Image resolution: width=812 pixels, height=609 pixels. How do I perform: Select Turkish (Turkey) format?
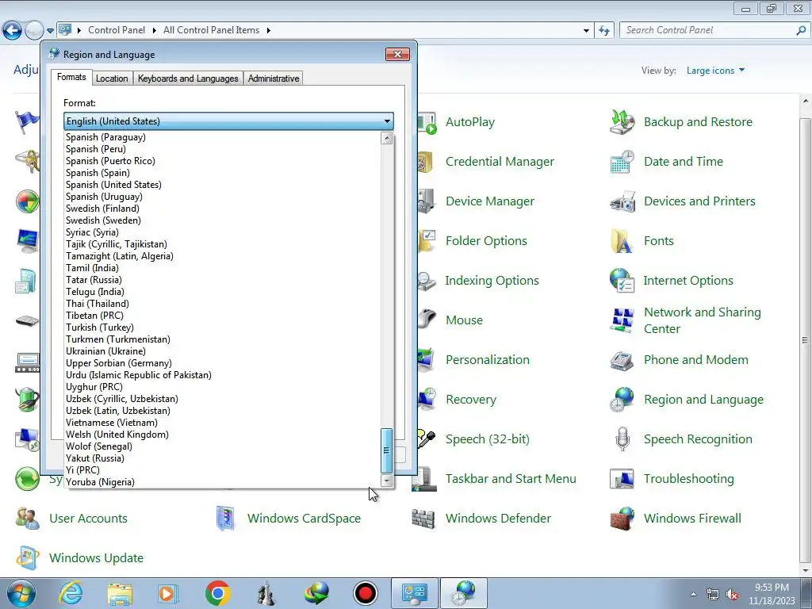223,327
